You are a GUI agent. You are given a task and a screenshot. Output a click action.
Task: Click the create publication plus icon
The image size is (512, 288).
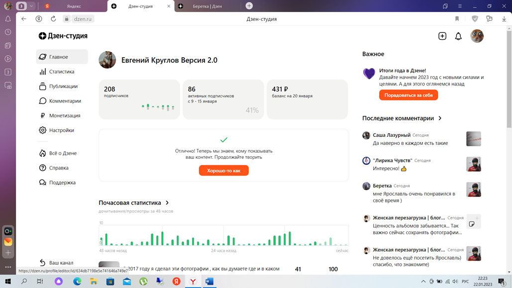(x=442, y=36)
